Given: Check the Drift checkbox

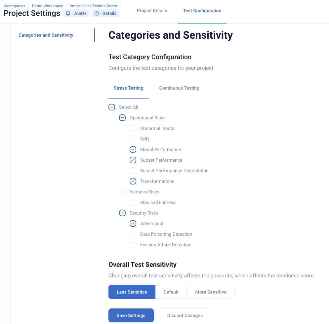Looking at the screenshot, I should [x=133, y=139].
